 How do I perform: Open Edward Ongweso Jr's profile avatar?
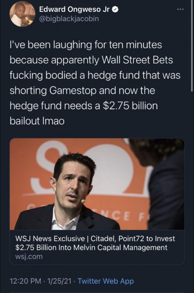[x=23, y=14]
